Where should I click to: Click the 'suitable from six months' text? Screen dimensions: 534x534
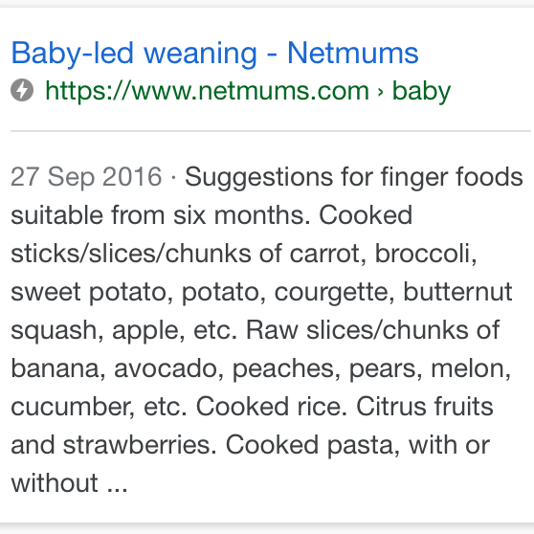coord(158,215)
